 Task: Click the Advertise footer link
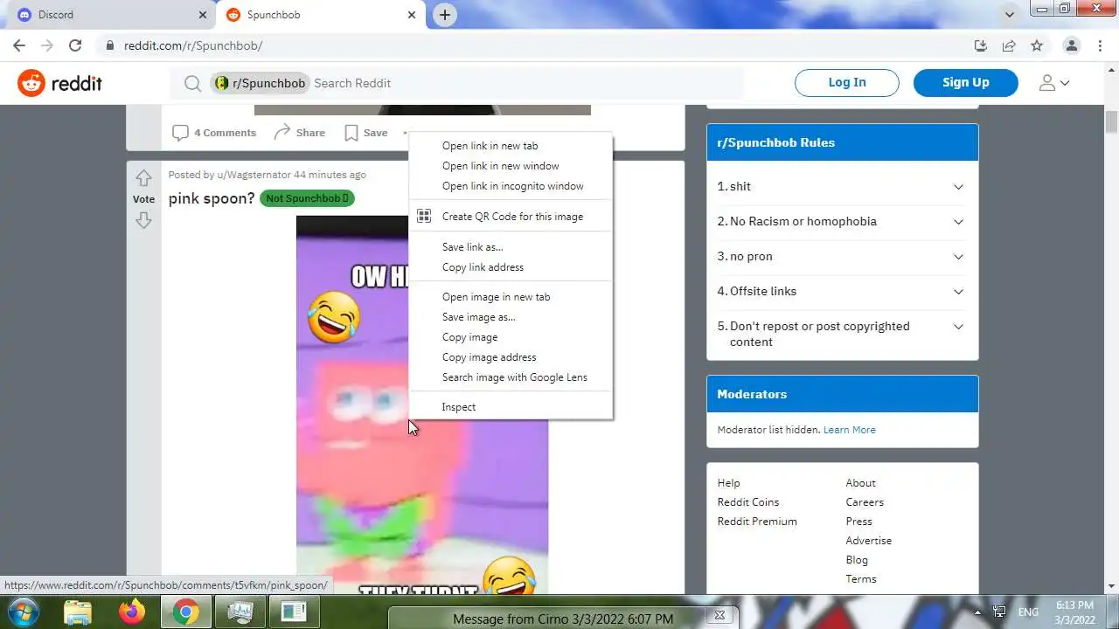click(x=869, y=541)
